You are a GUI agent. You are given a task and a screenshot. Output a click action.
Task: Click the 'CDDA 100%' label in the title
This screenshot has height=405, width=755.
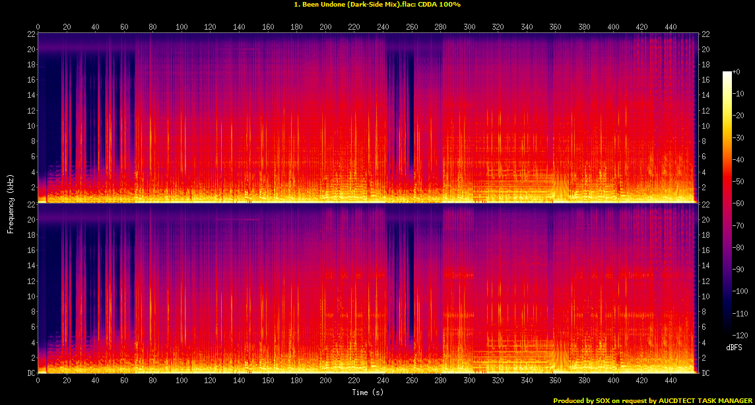pos(440,5)
